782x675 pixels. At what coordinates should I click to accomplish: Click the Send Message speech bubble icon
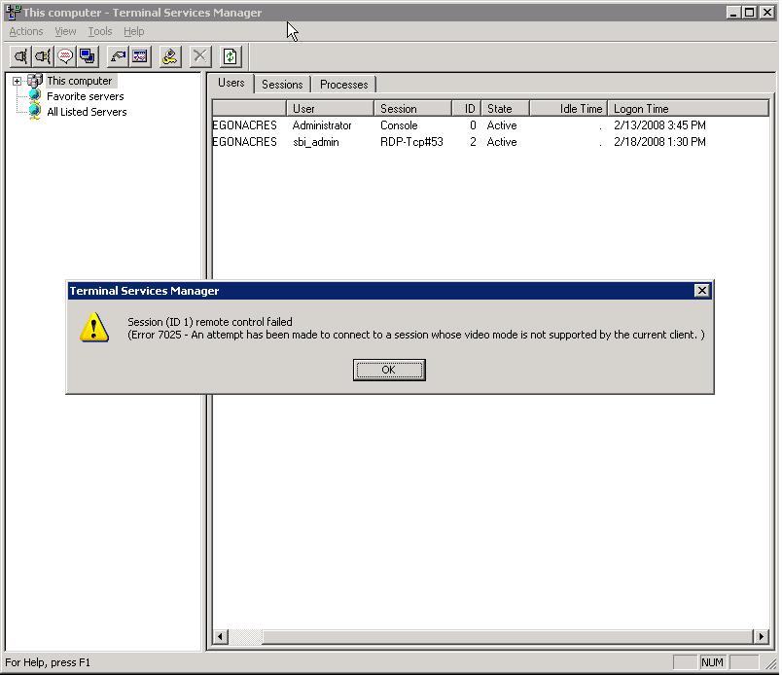click(65, 56)
